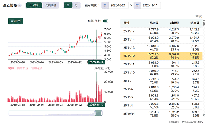Click the 日付 column header
Image resolution: width=207 pixels, height=126 pixels.
tap(126, 23)
